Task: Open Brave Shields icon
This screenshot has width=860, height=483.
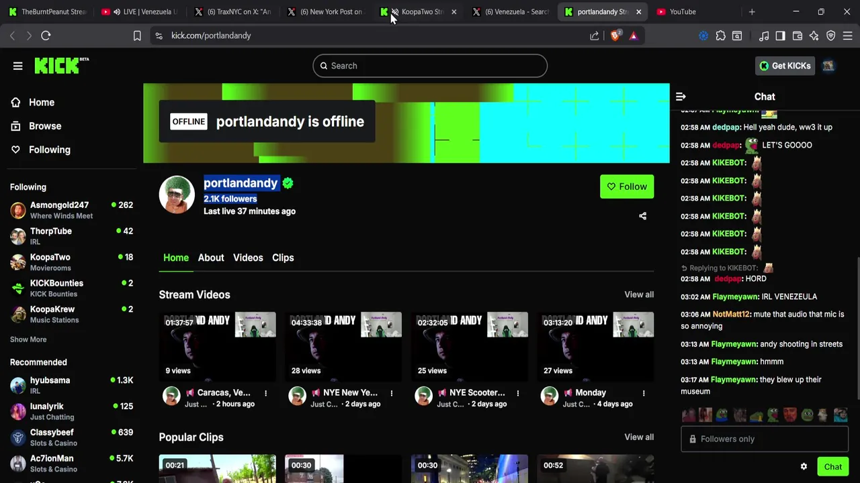Action: click(x=615, y=36)
